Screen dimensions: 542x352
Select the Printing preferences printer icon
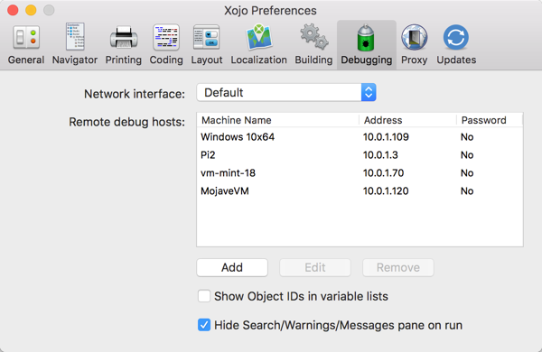click(124, 37)
